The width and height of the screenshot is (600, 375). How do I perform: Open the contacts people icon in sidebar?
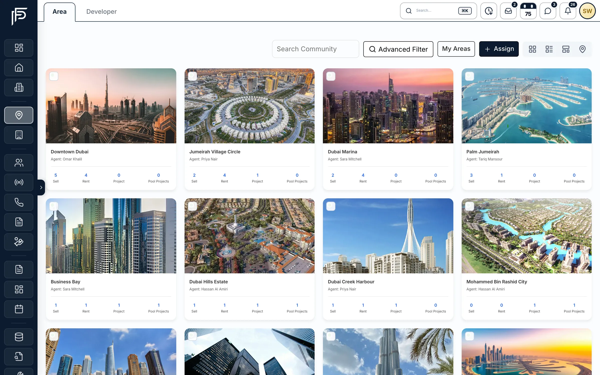tap(19, 163)
